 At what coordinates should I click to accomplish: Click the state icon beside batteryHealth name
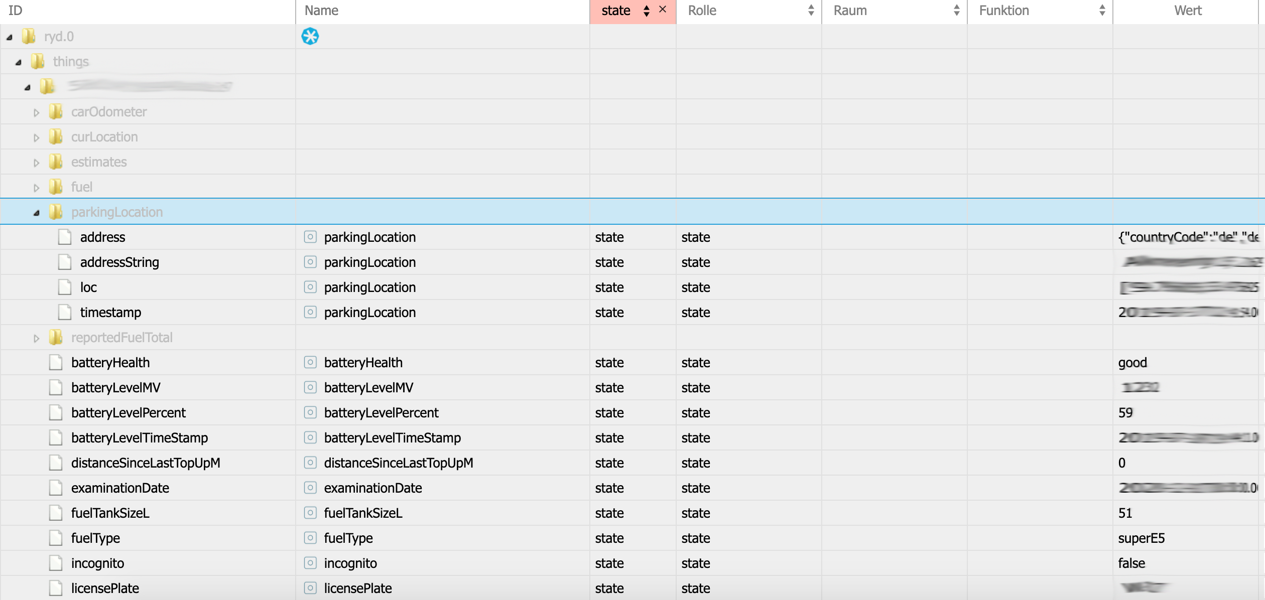point(310,362)
